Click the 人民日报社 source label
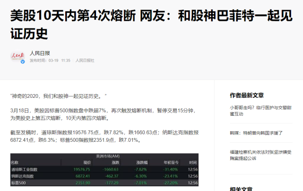Image resolution: width=303 pixels, height=191 pixels. (x=85, y=61)
